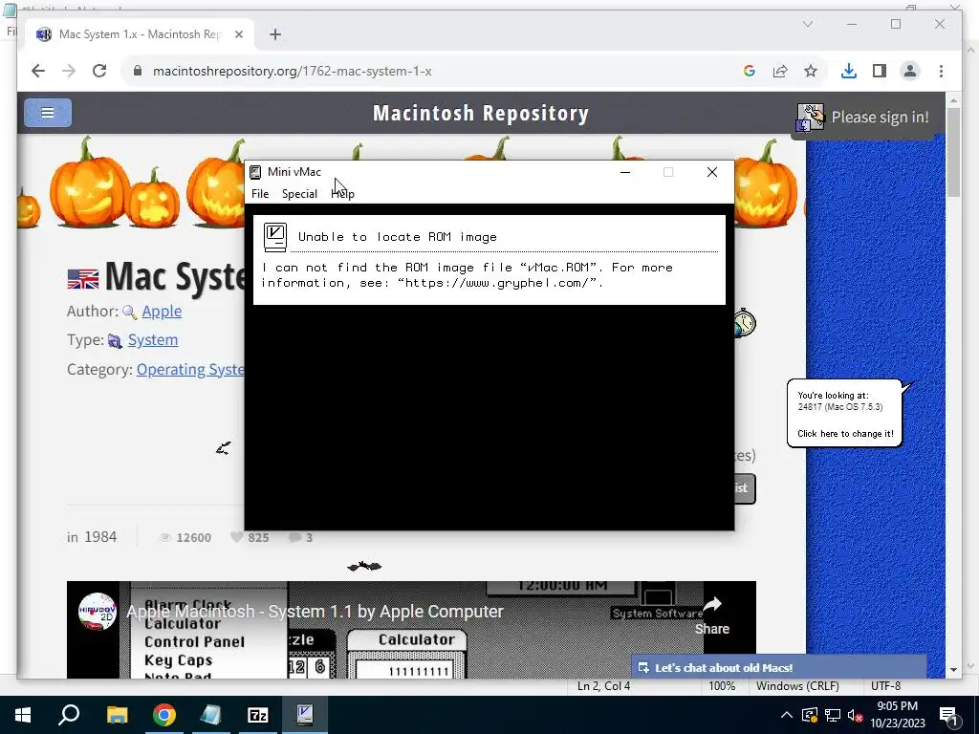The image size is (979, 734).
Task: Click the YouTube video title System 1.1
Action: click(315, 611)
